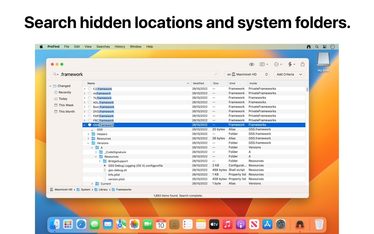Click the Add Criteria button
This screenshot has width=374, height=234.
tap(290, 74)
